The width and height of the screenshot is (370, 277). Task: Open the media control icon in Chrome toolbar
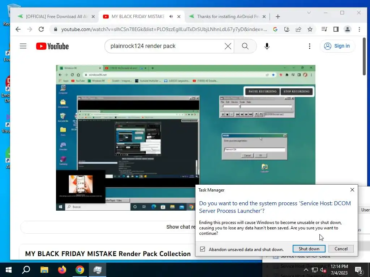[x=324, y=29]
